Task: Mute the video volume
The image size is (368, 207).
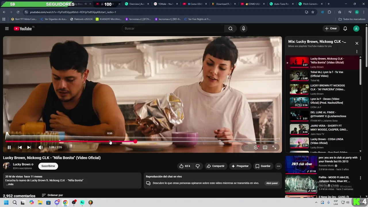Action: tap(41, 147)
